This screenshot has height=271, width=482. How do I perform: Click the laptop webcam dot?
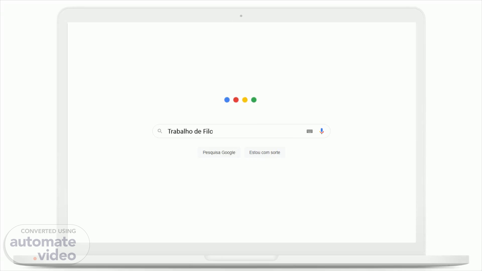coord(241,16)
